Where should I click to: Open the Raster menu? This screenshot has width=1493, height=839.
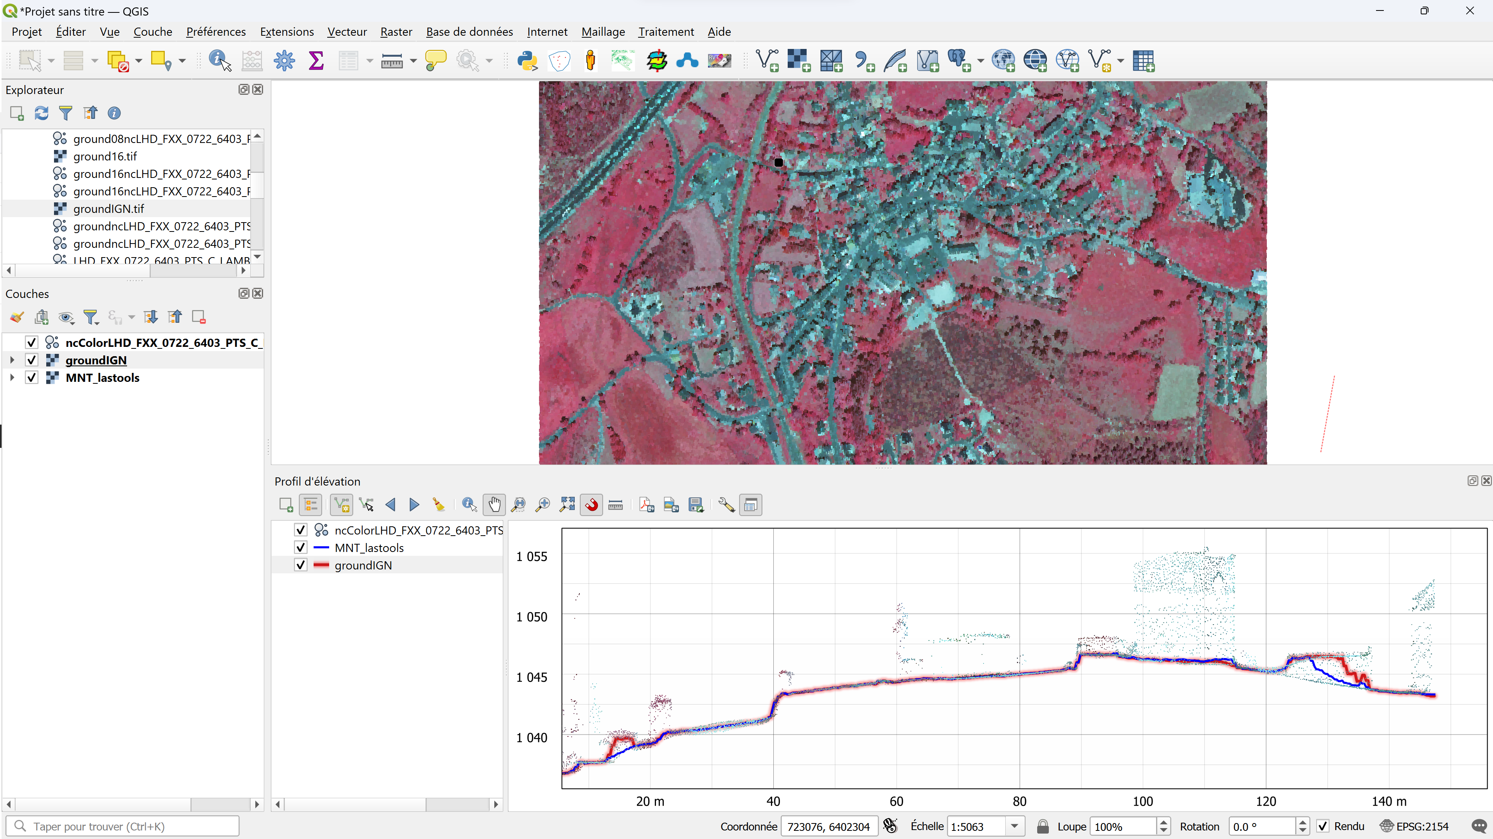click(396, 32)
